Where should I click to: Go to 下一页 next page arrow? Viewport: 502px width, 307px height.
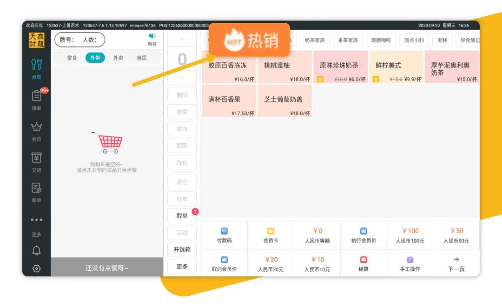point(456,263)
